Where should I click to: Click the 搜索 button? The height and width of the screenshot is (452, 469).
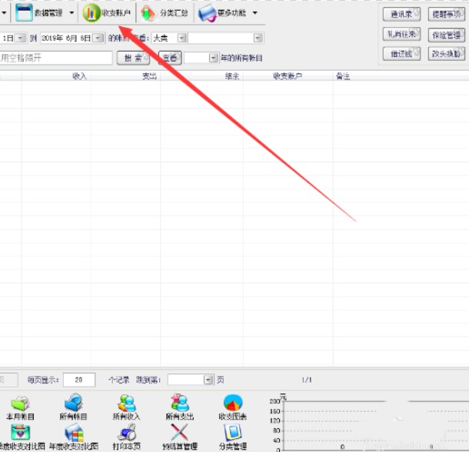point(133,58)
